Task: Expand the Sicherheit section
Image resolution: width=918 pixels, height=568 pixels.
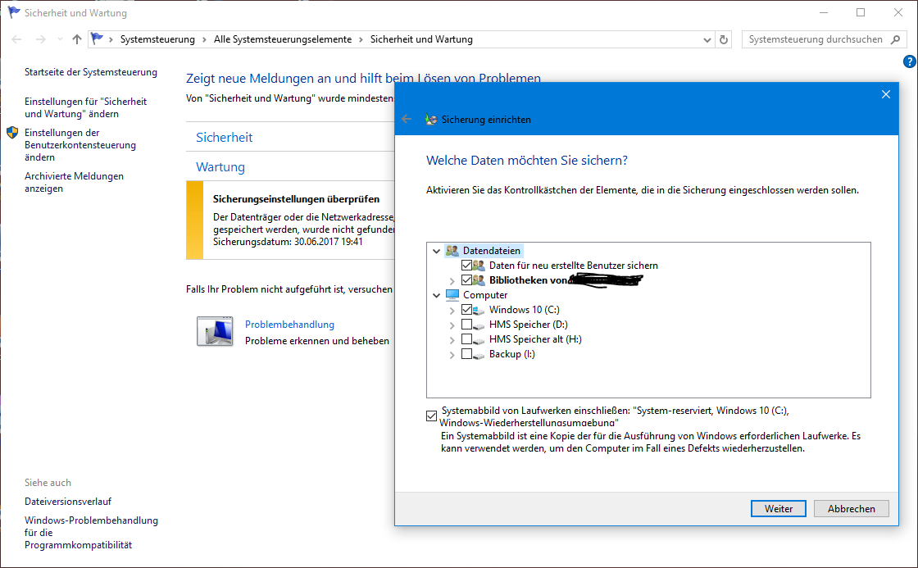Action: pos(225,137)
